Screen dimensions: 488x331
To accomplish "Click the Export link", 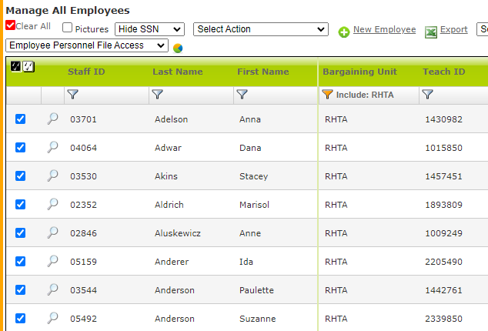I will tap(453, 30).
